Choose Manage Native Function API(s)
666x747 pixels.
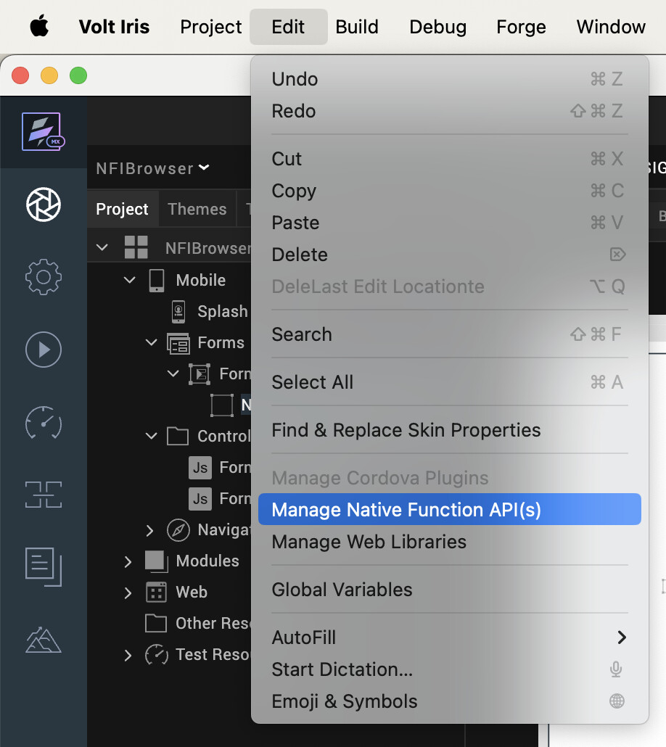(x=449, y=509)
